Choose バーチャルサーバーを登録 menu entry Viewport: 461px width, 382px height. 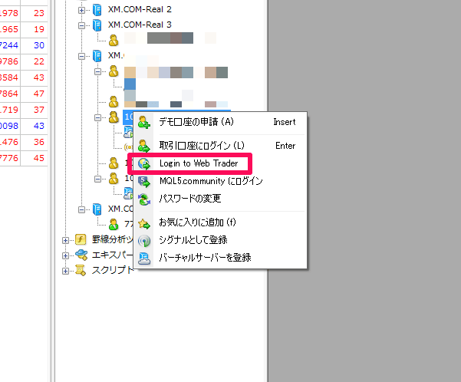220,258
